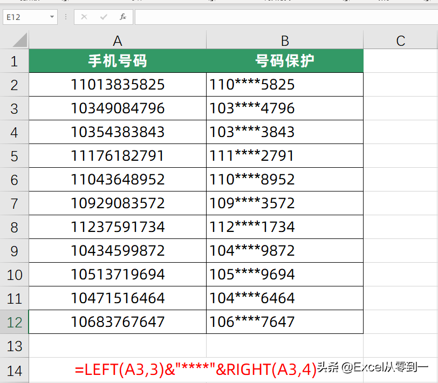Click the Select All corner triangle
Screen dimensions: 438x383
(x=19, y=40)
